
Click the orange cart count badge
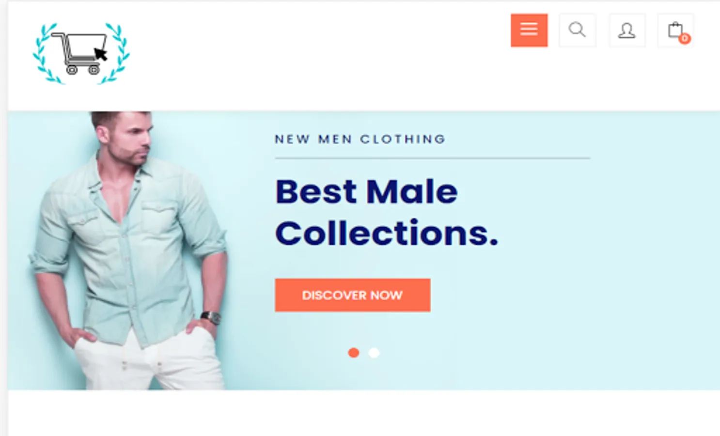[685, 38]
